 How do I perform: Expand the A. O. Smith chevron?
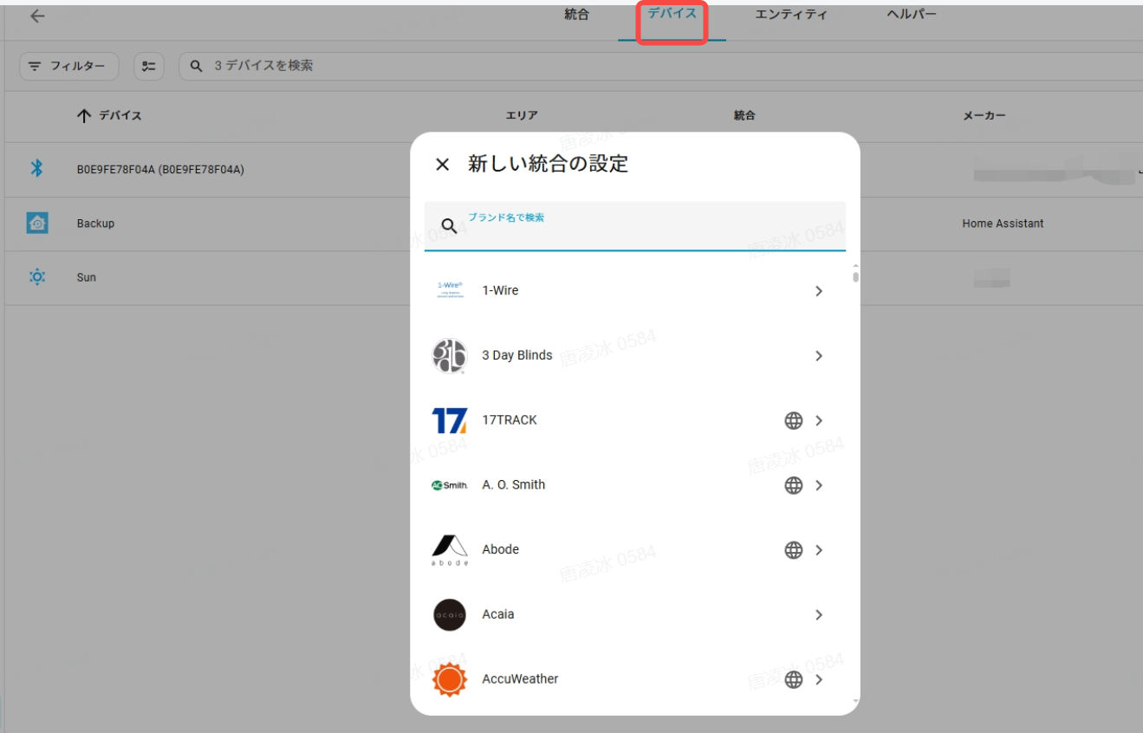(819, 485)
